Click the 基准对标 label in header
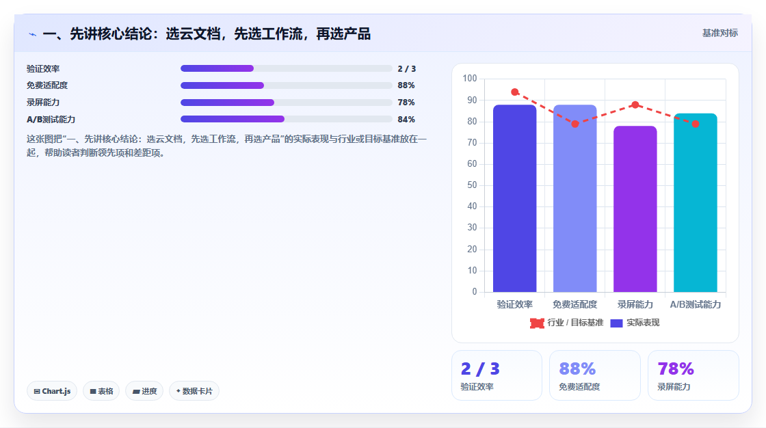 [719, 34]
